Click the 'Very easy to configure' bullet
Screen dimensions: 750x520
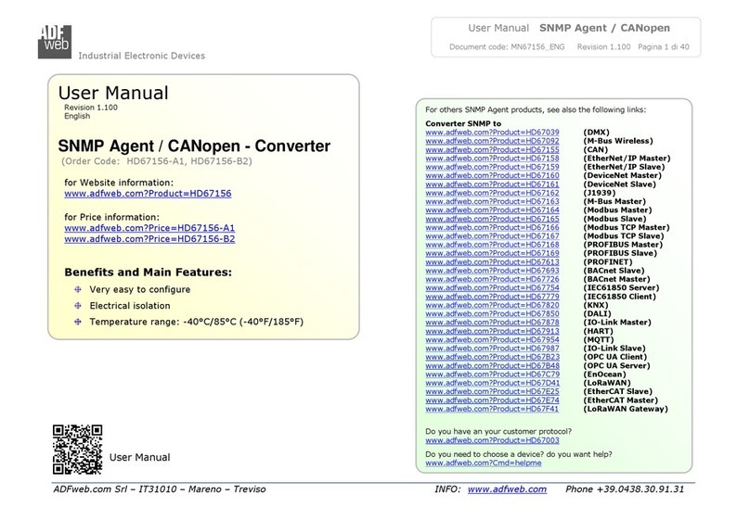coord(139,289)
